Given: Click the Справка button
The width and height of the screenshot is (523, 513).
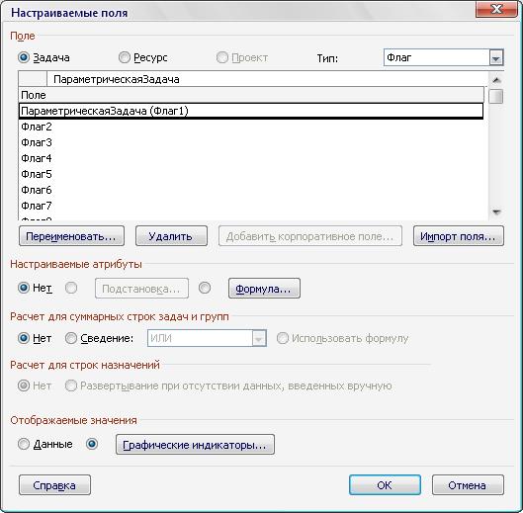Looking at the screenshot, I should (x=54, y=485).
